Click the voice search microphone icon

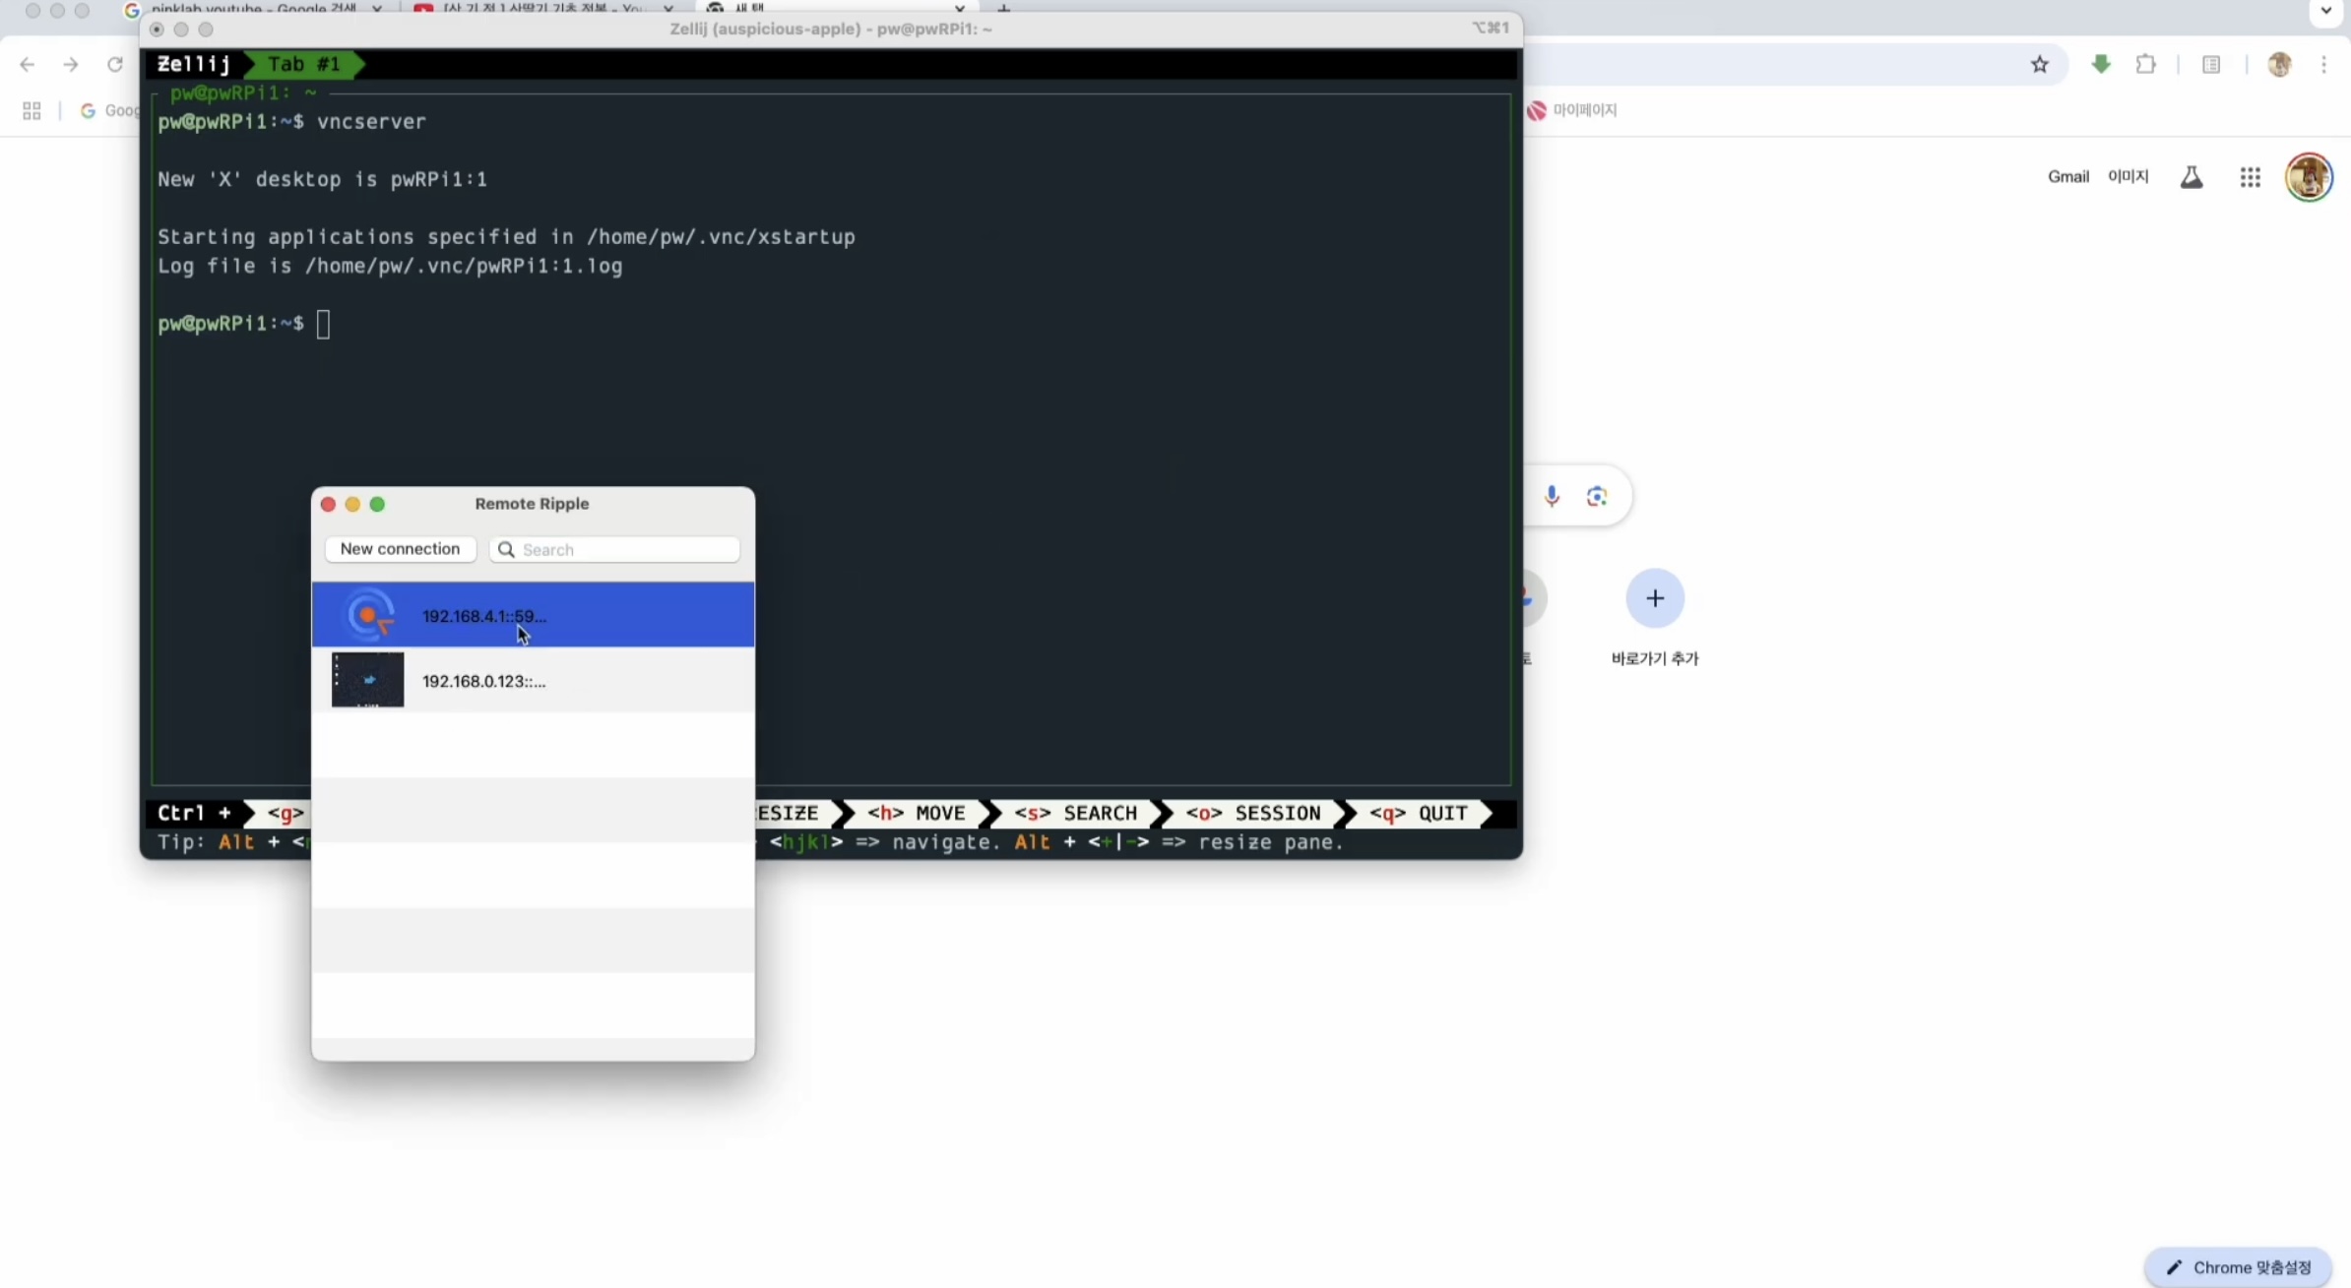tap(1552, 496)
